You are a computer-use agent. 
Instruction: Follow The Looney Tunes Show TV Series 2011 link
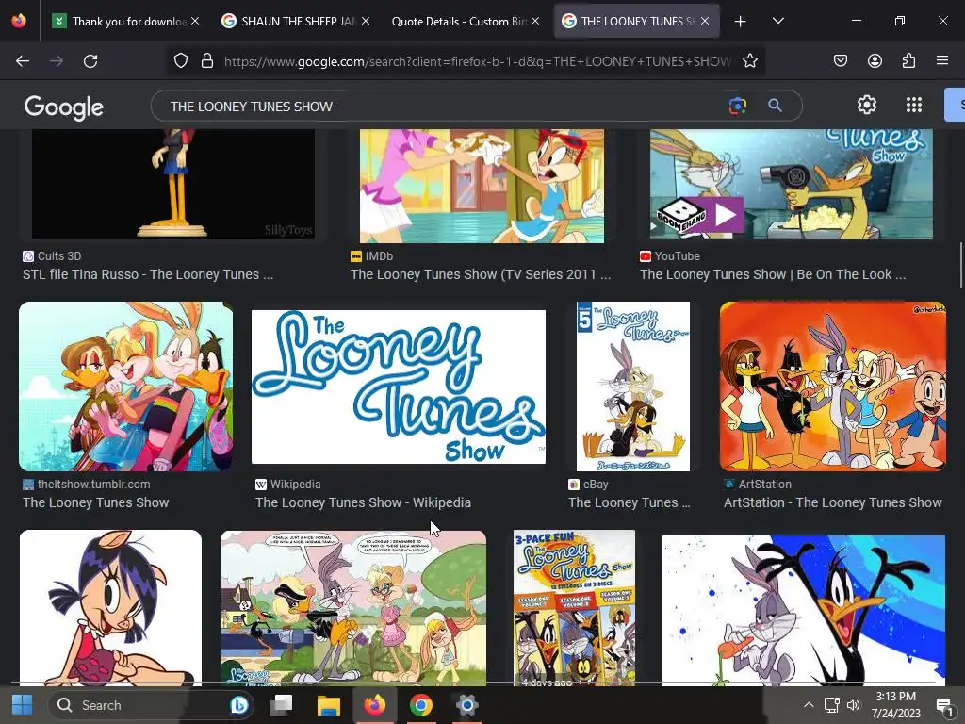pyautogui.click(x=481, y=274)
